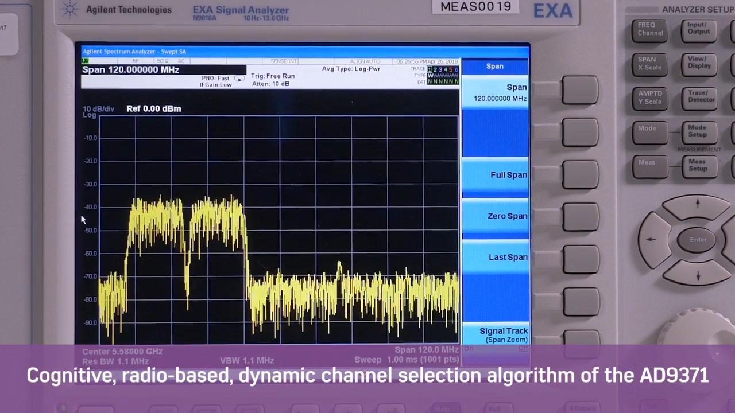Image resolution: width=735 pixels, height=413 pixels.
Task: Click the bezel key beside Full Span
Action: [580, 175]
